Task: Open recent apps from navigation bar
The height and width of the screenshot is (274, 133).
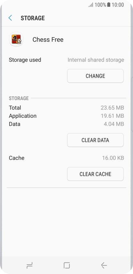Action: coord(29,265)
